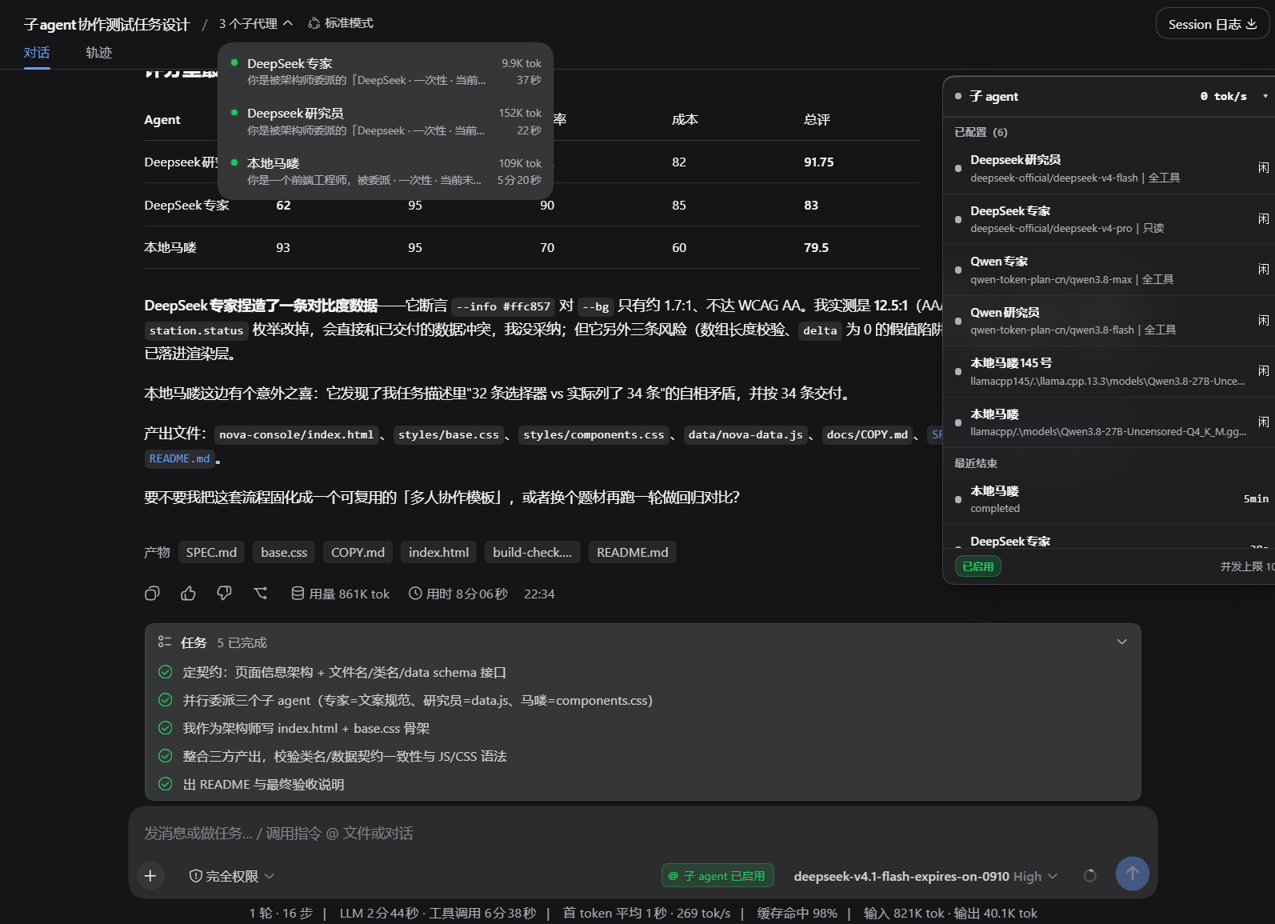Click check icon for 出 README task
The width and height of the screenshot is (1275, 924).
[x=166, y=784]
